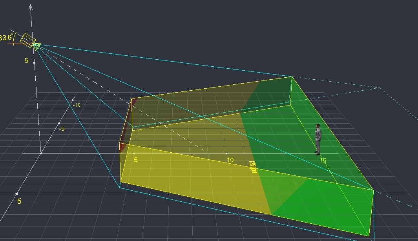Click the orange horizontal tilt reference line
This screenshot has width=418, height=241.
point(16,44)
